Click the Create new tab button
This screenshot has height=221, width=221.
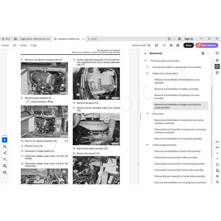[92, 39]
